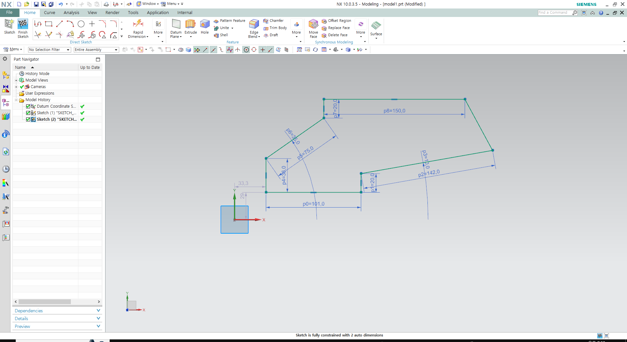
Task: Switch to the Curve tab
Action: [50, 13]
